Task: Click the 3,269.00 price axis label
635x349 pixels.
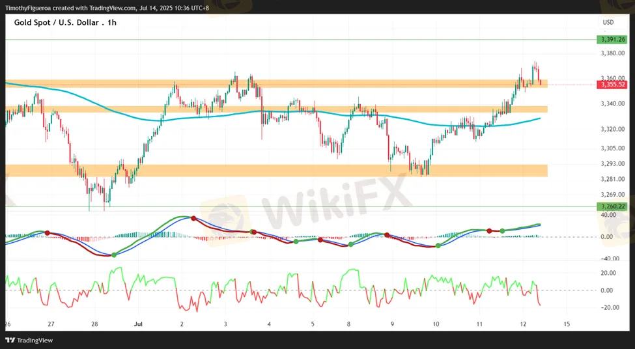Action: pos(613,195)
